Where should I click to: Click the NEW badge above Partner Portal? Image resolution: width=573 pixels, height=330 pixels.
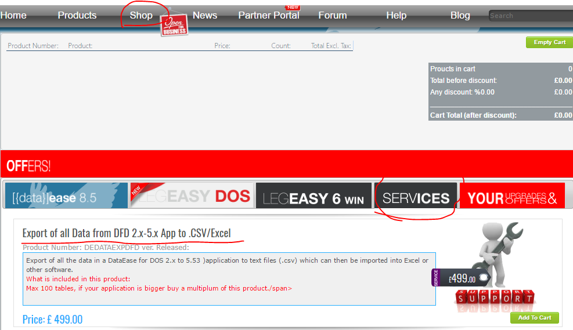tap(293, 8)
